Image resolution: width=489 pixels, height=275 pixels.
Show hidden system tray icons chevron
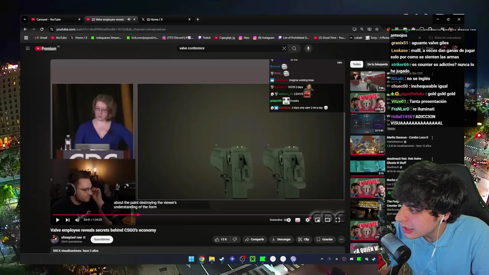(x=322, y=259)
